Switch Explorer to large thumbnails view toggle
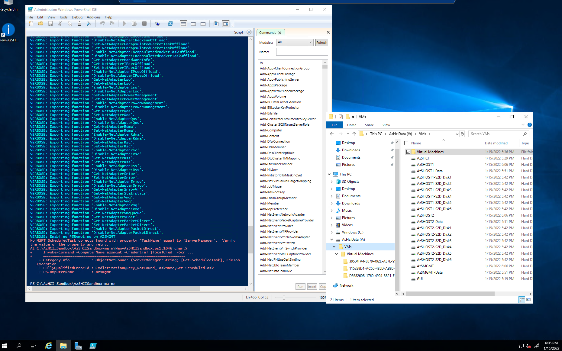This screenshot has width=562, height=351. pos(529,299)
